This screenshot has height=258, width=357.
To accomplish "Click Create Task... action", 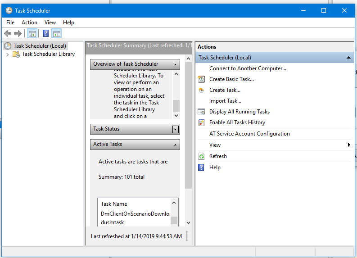I will (x=225, y=90).
